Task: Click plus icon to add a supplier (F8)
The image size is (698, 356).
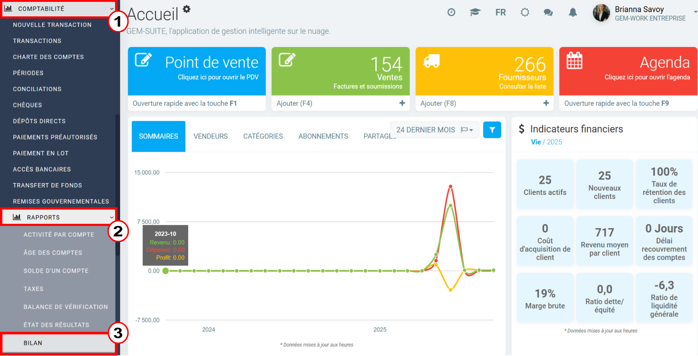Action: [x=546, y=103]
